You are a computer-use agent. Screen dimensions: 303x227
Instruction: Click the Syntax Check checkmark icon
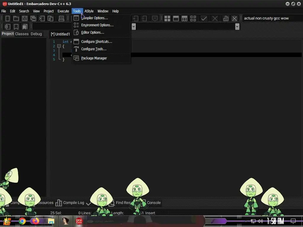coord(204,19)
